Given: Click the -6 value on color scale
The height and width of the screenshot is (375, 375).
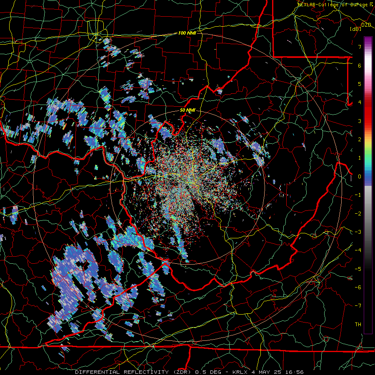Looking at the screenshot, I should (358, 287).
